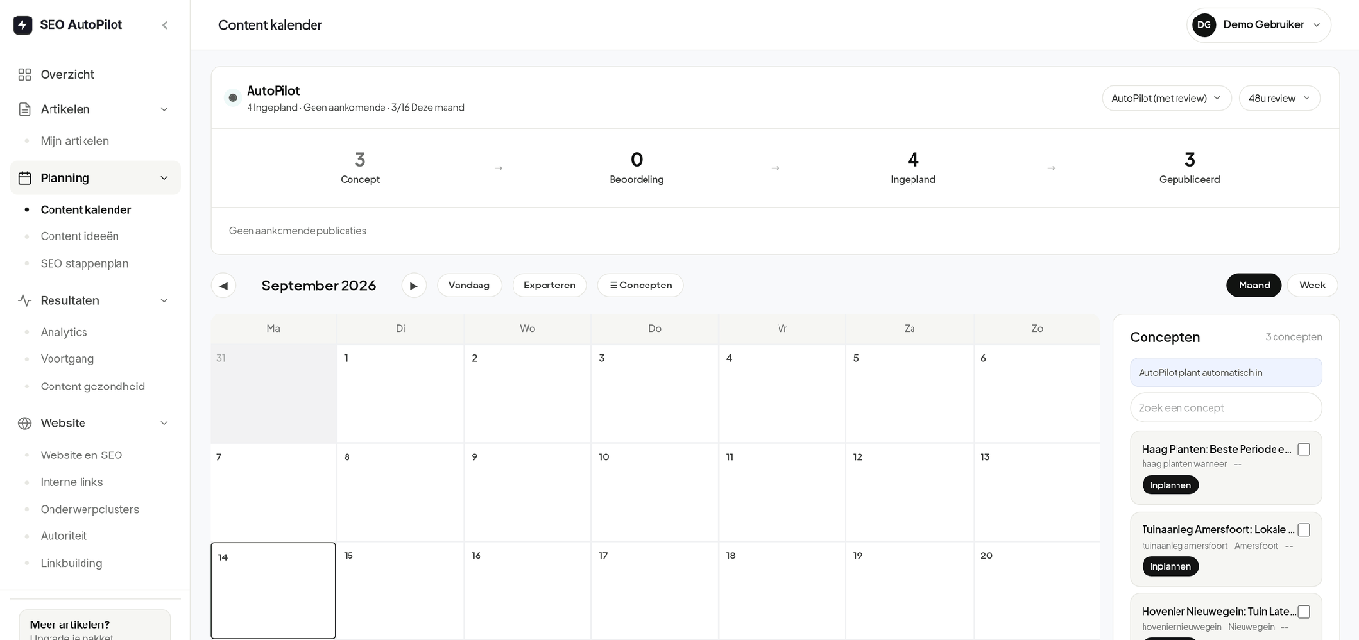Click the Ingepland count 4 stat
The height and width of the screenshot is (640, 1359).
pos(912,167)
